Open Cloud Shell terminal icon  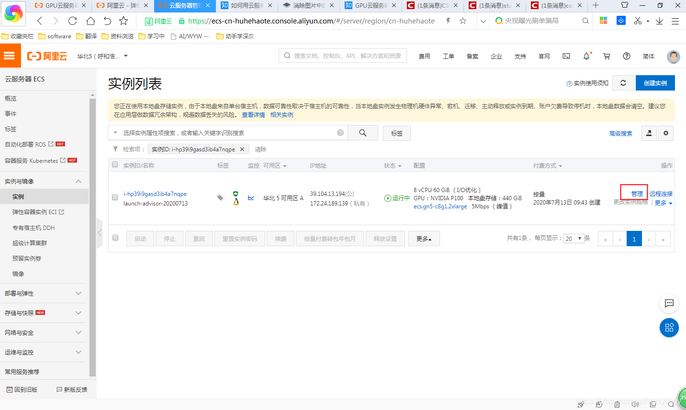(566, 56)
